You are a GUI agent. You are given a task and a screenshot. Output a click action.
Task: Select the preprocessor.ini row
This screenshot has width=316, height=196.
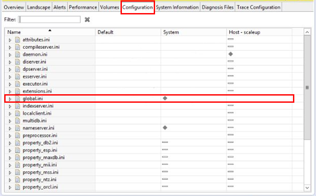pos(40,135)
